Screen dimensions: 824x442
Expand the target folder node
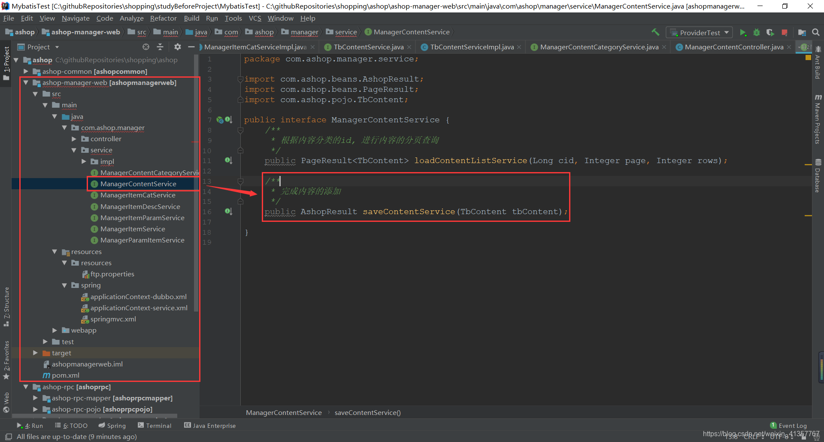coord(35,353)
